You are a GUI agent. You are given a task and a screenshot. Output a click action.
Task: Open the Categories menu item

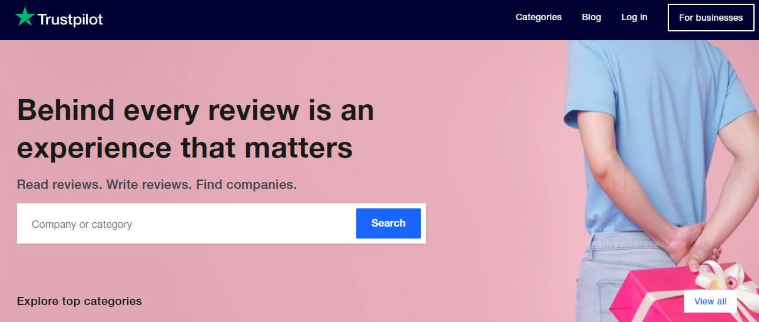click(x=538, y=18)
